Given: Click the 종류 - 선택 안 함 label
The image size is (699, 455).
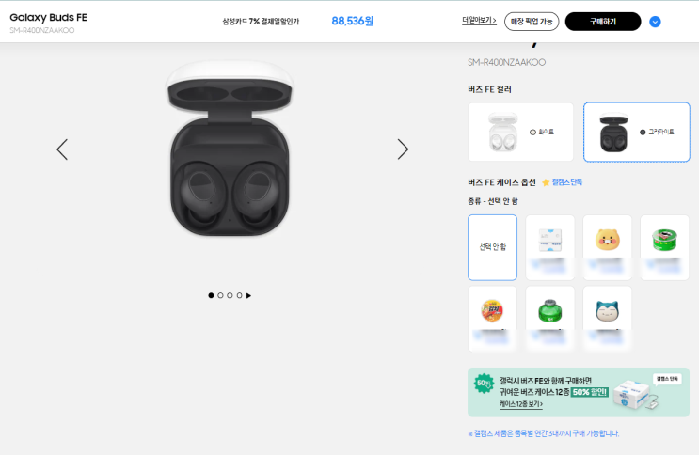Looking at the screenshot, I should (493, 201).
